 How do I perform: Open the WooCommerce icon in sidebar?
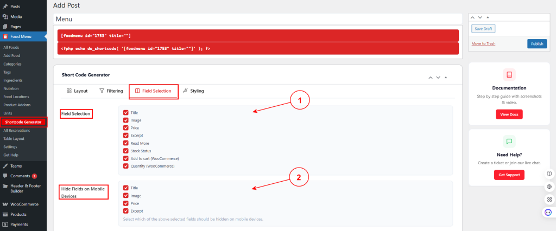tap(5, 204)
